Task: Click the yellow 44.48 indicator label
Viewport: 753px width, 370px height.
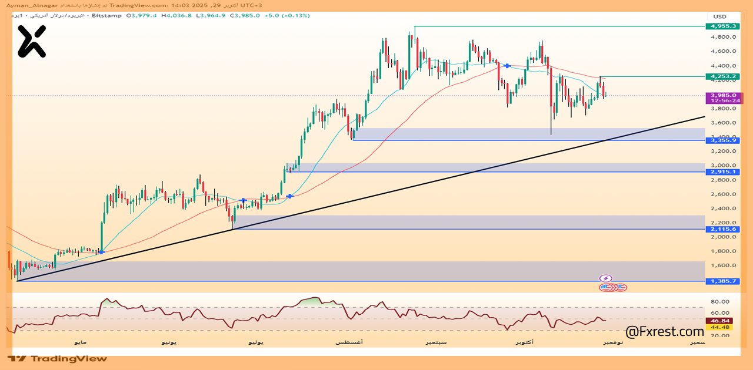Action: click(720, 327)
